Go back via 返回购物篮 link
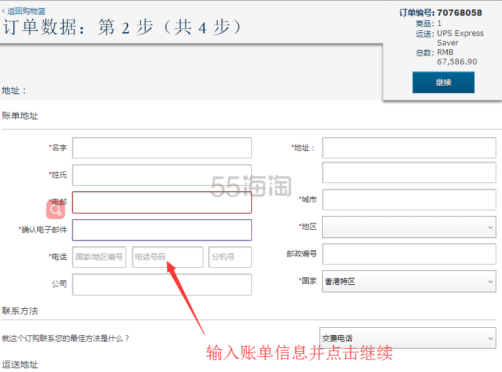 tap(24, 11)
